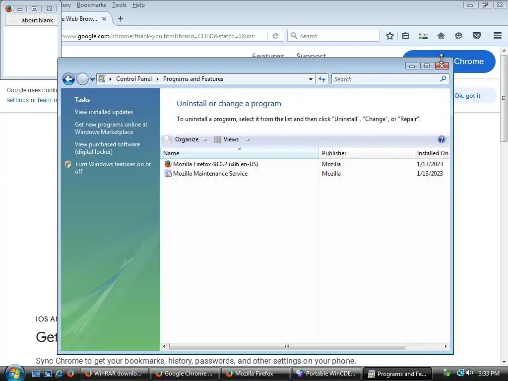Viewport: 508px width, 381px height.
Task: Click Publisher Mozilla in Firefox row
Action: pos(331,164)
